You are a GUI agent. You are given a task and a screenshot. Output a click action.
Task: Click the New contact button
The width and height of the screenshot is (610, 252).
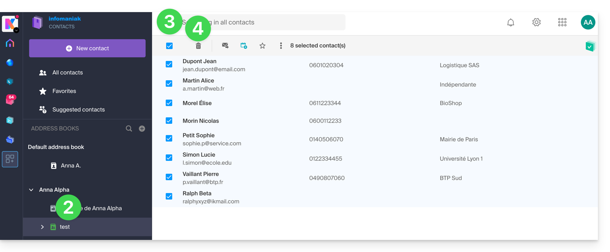tap(87, 48)
